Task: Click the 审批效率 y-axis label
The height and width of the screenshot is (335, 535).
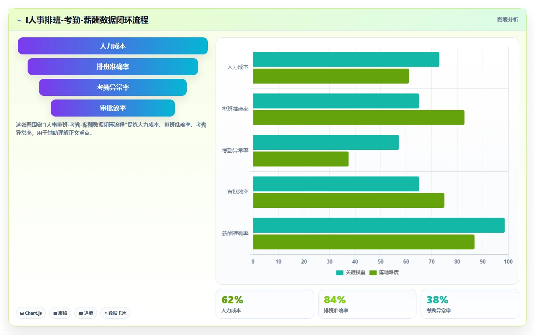Action: tap(238, 192)
